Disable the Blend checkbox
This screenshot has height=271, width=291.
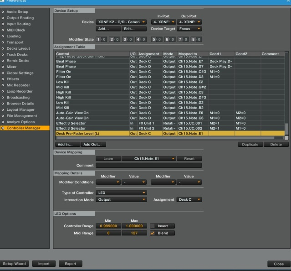153,233
